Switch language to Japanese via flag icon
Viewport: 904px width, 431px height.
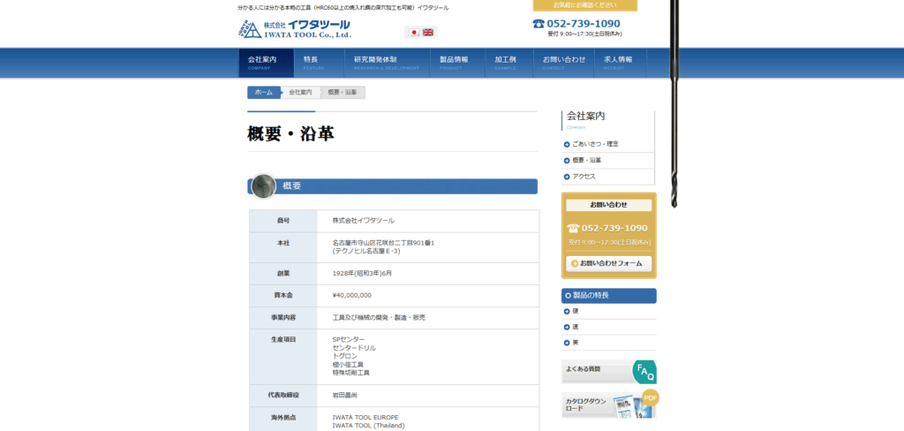click(x=414, y=32)
